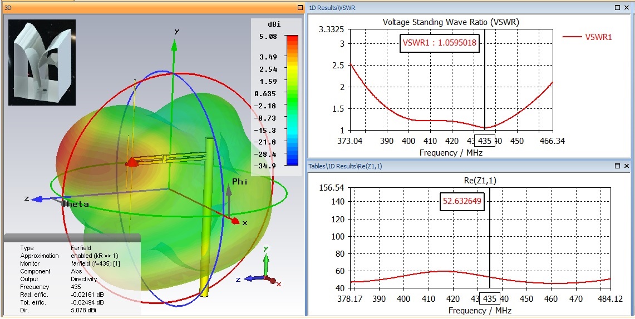Click the VSWR1 legend entry
This screenshot has width=635, height=319.
pos(587,37)
